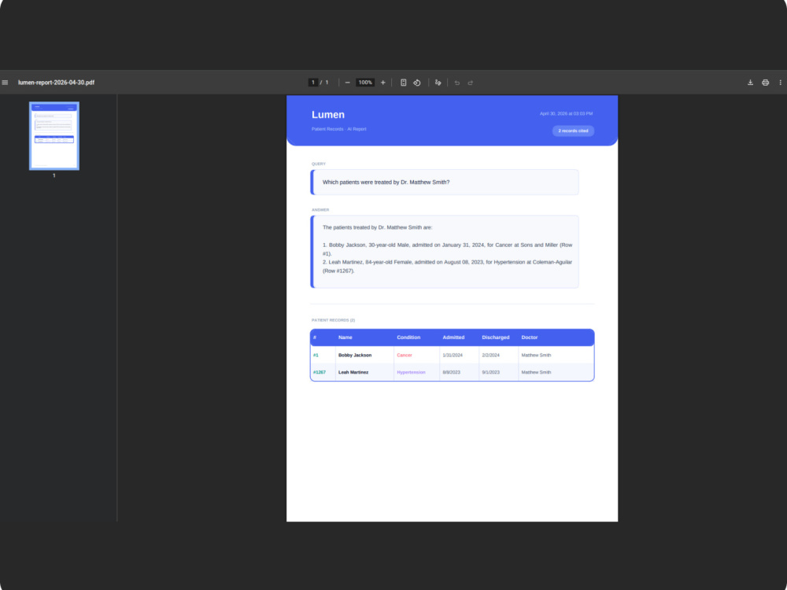Print the document
The height and width of the screenshot is (590, 787).
(766, 83)
